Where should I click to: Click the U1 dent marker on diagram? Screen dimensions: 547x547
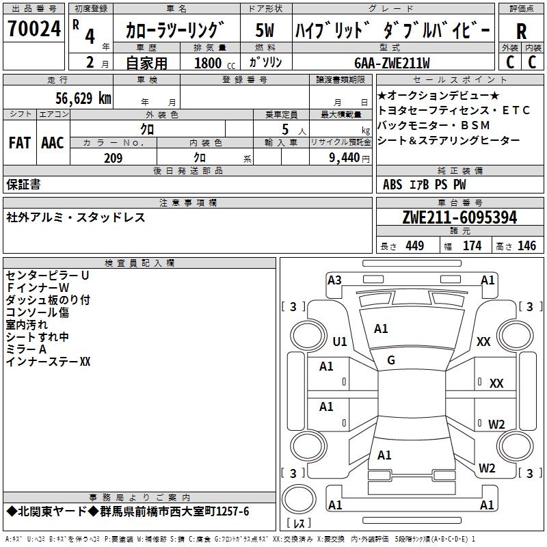tap(340, 341)
